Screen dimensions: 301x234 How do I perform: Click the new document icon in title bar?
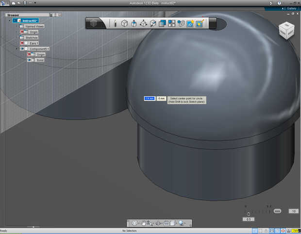tap(14, 3)
